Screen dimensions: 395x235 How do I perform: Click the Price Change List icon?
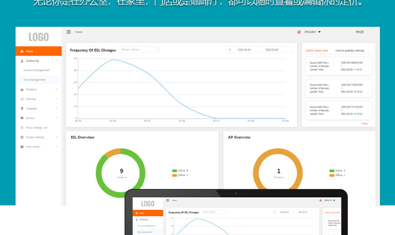[22, 127]
